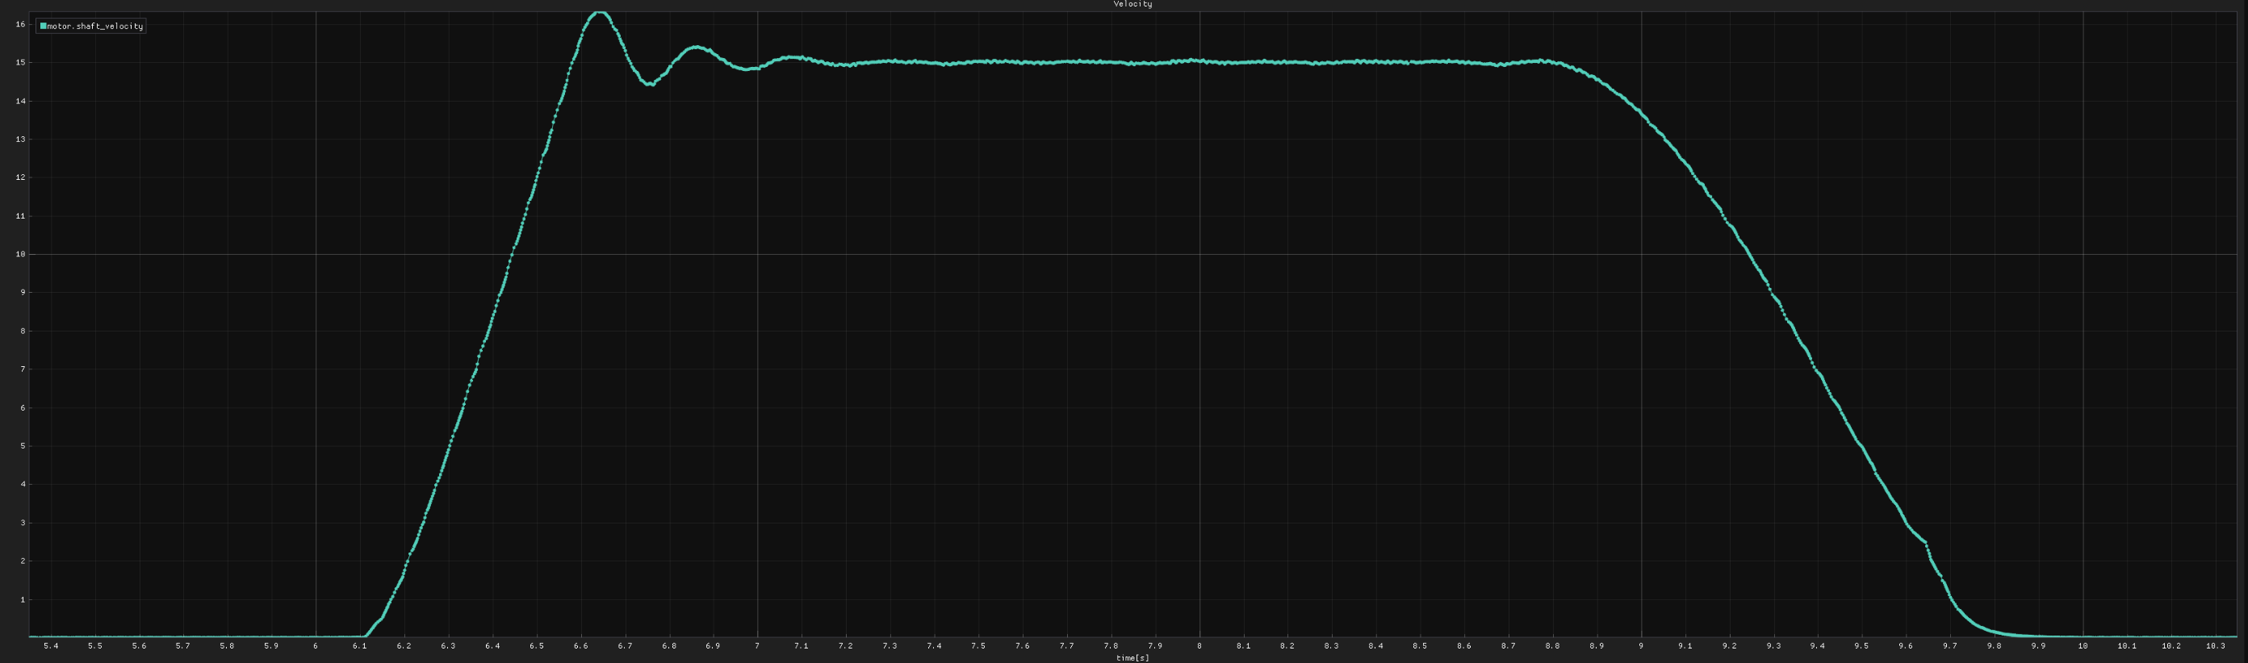Screen dimensions: 2248x663
Task: Click the 9 tick on the time axis
Action: (x=1641, y=645)
